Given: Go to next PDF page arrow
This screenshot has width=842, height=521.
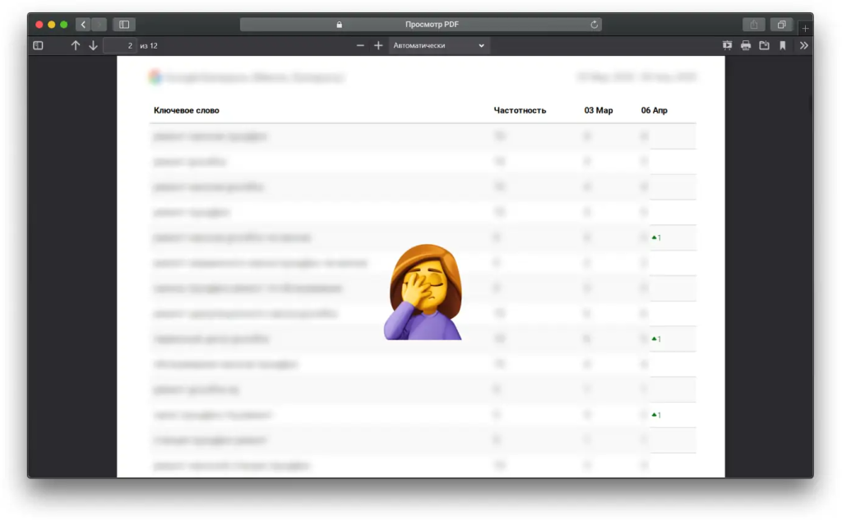Looking at the screenshot, I should (x=93, y=46).
